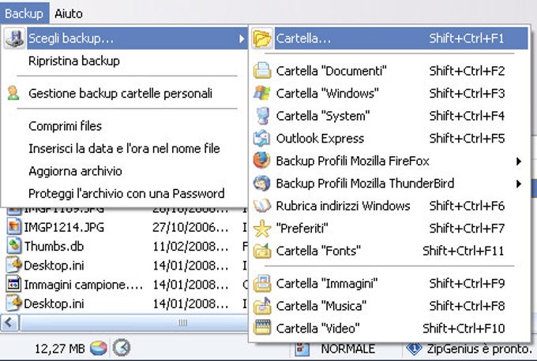
Task: Click the Thumbs.db file icon
Action: [x=13, y=246]
